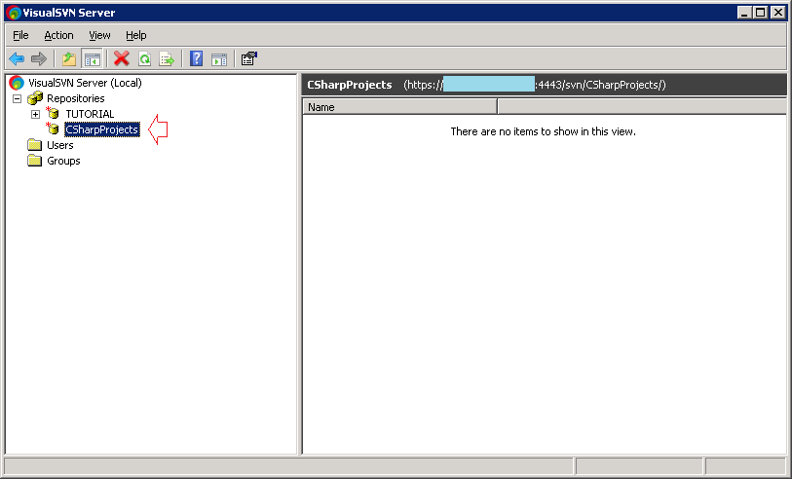Select the Users node label
Screen dimensions: 792x479
pyautogui.click(x=60, y=145)
